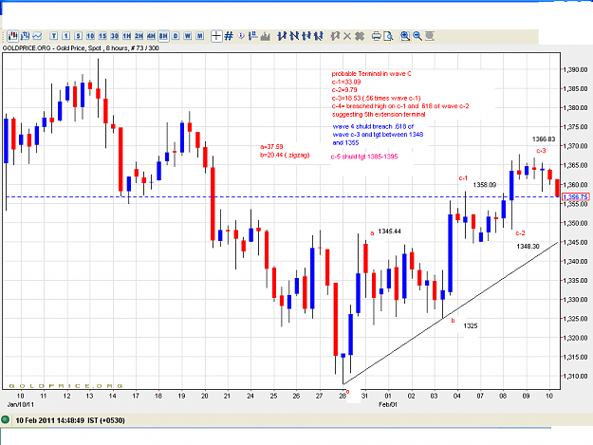The height and width of the screenshot is (445, 593).
Task: Click the info marker icon
Action: tap(241, 36)
